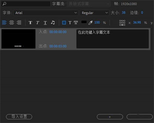Open the black color swatch
The image size is (154, 123).
(x=84, y=22)
